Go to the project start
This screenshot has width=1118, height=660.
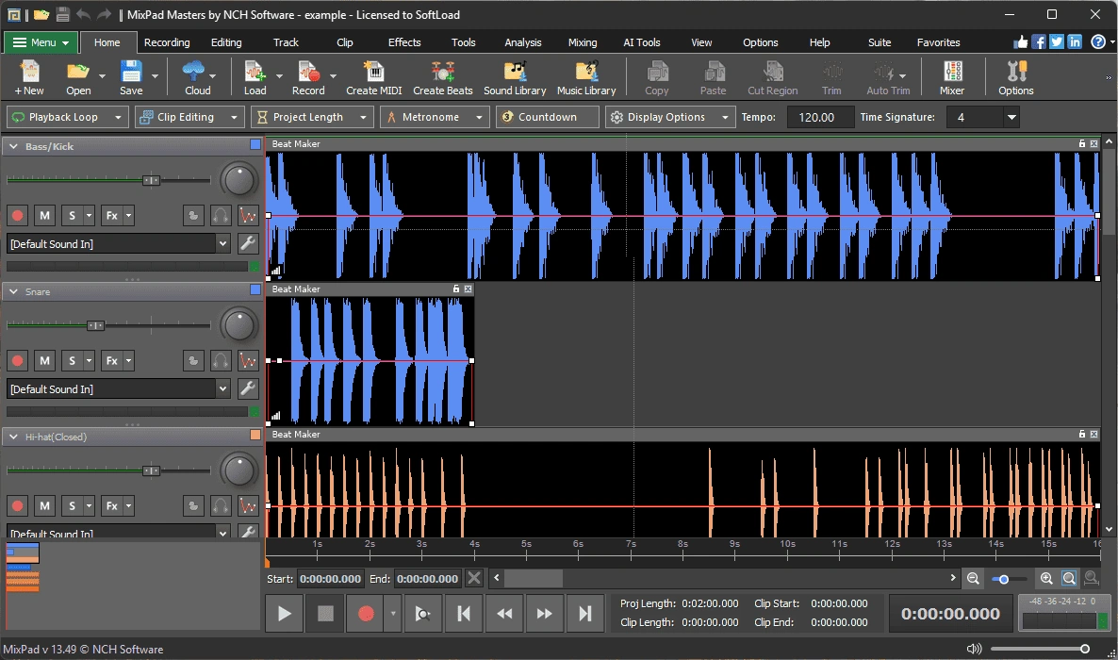click(x=464, y=614)
